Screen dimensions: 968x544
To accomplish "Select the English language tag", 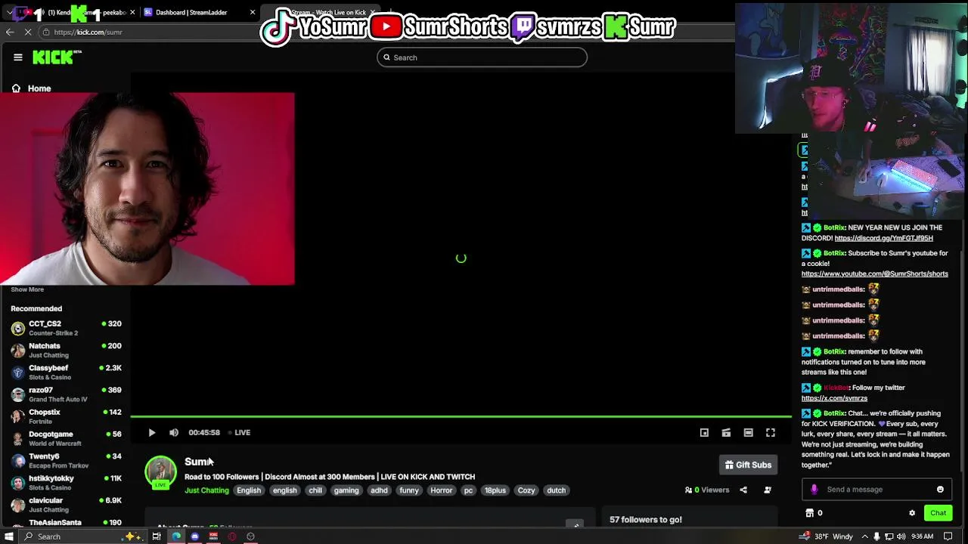I will click(x=249, y=490).
